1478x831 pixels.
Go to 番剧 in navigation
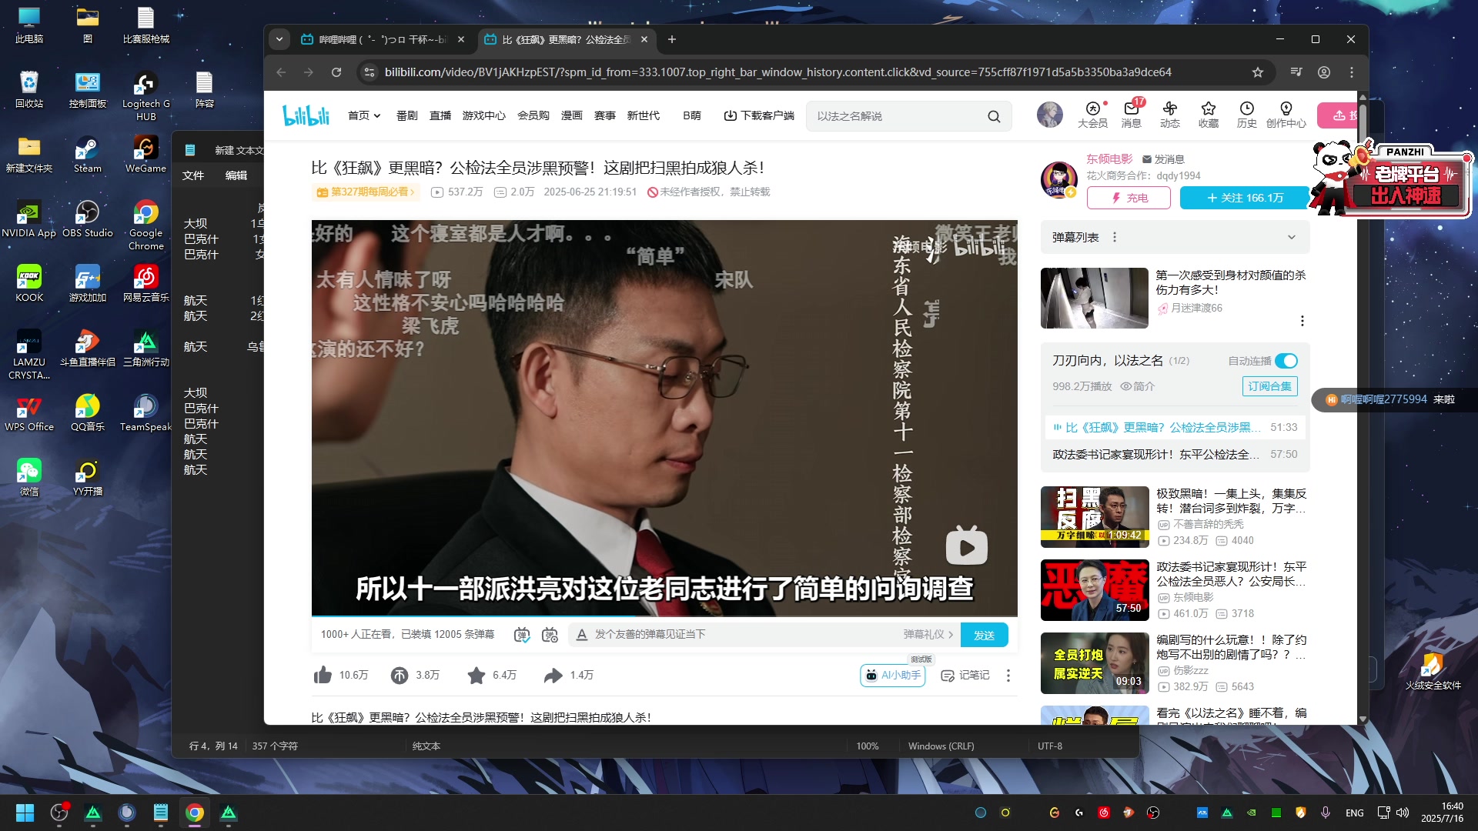[406, 115]
